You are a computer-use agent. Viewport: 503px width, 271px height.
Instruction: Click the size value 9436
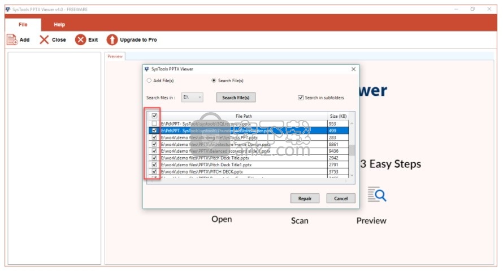click(333, 151)
